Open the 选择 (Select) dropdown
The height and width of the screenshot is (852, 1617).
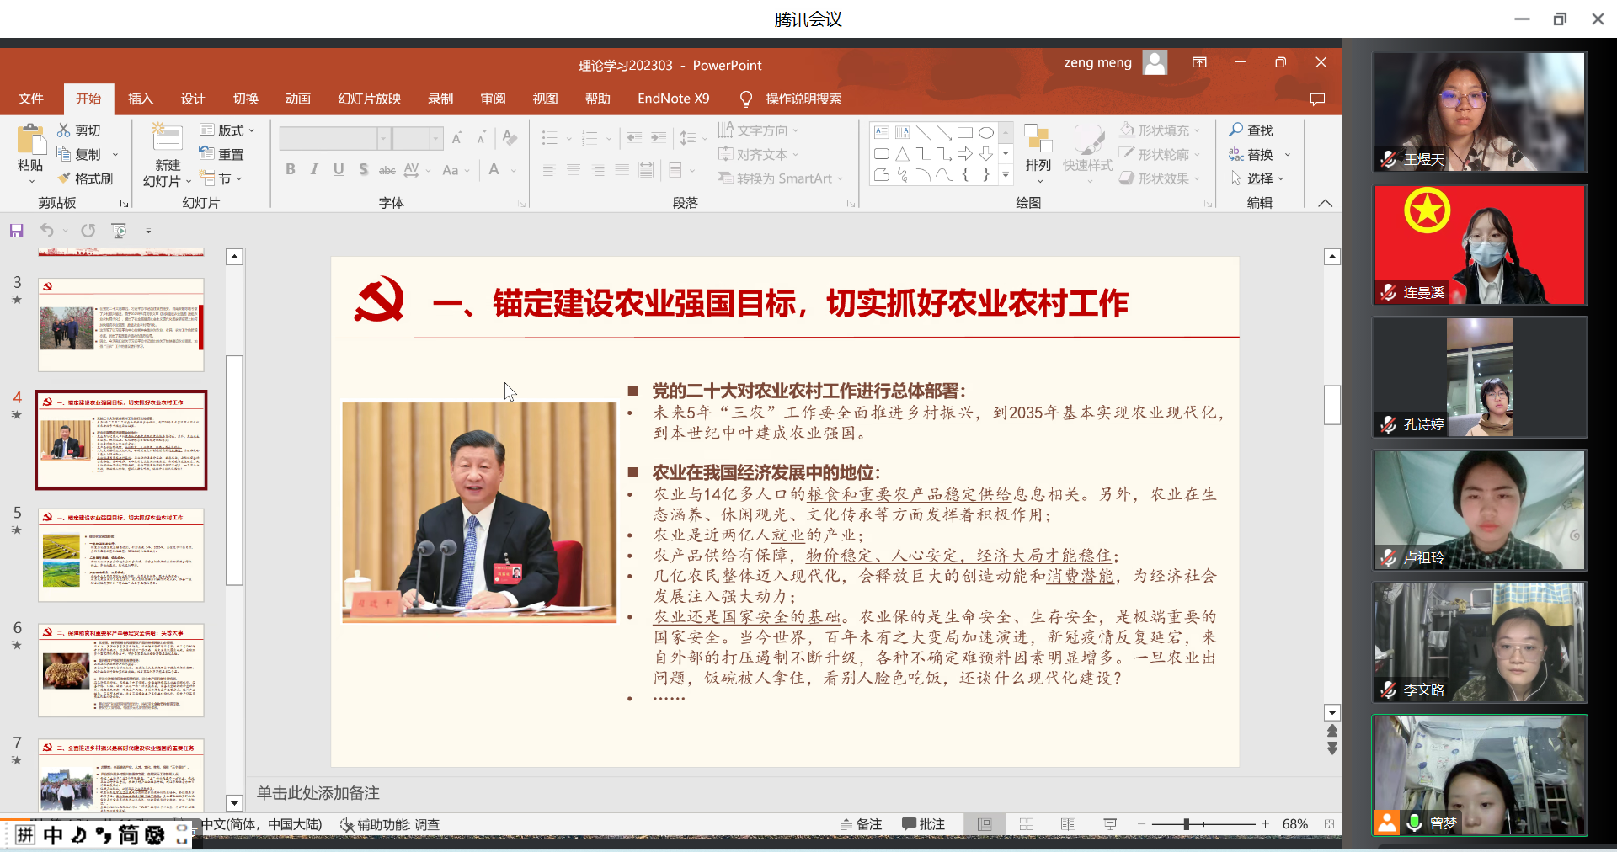pyautogui.click(x=1258, y=178)
